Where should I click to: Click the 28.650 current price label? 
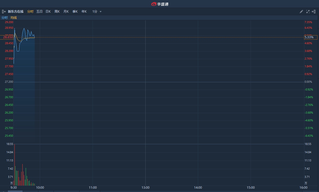click(x=8, y=37)
